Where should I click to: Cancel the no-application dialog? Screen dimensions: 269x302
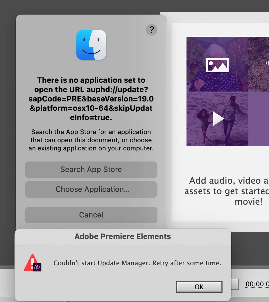pyautogui.click(x=91, y=215)
